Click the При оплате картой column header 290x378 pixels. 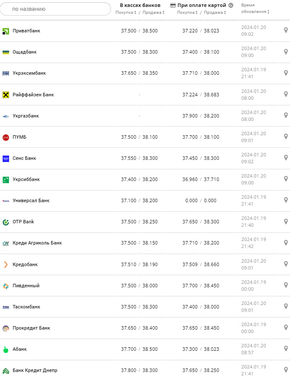[201, 5]
